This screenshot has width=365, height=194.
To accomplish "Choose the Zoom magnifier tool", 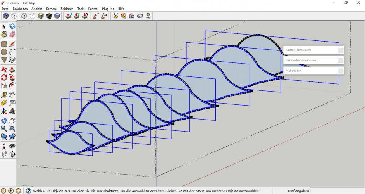I will tap(4, 128).
